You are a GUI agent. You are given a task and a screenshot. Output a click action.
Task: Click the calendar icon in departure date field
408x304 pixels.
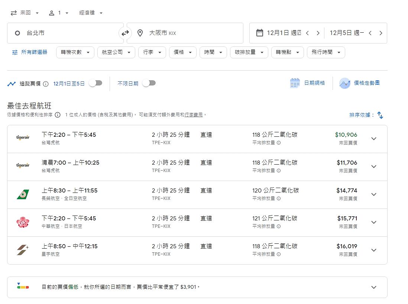260,33
